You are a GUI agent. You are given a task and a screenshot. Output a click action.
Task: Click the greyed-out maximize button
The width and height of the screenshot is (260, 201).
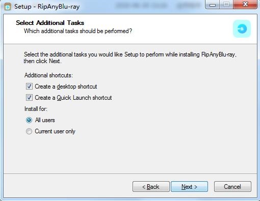point(226,5)
